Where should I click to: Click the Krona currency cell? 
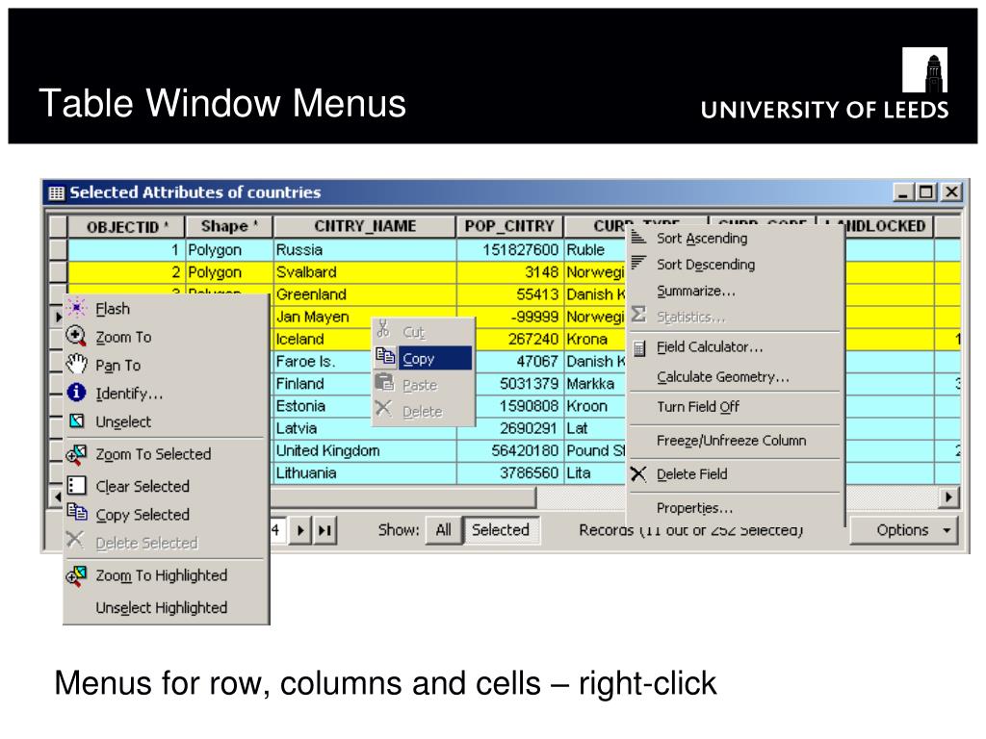click(595, 339)
